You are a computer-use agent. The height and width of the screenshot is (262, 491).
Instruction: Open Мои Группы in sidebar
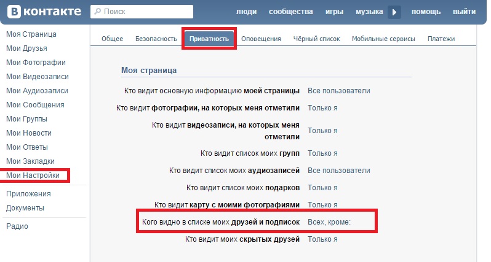tap(26, 118)
